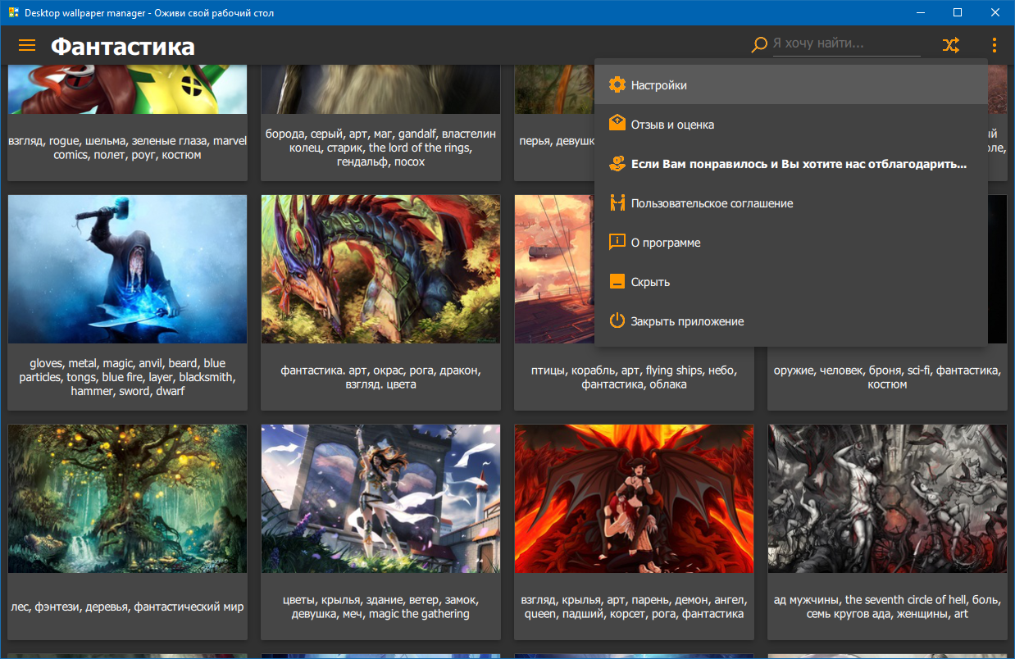Choose Если Вам понравилось и Вы хотите нас отблагодарить

point(790,164)
